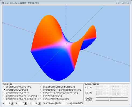Image resolution: width=132 pixels, height=107 pixels.
Task: Click the Math3DSurface app icon in the title bar
Action: (x=3, y=3)
